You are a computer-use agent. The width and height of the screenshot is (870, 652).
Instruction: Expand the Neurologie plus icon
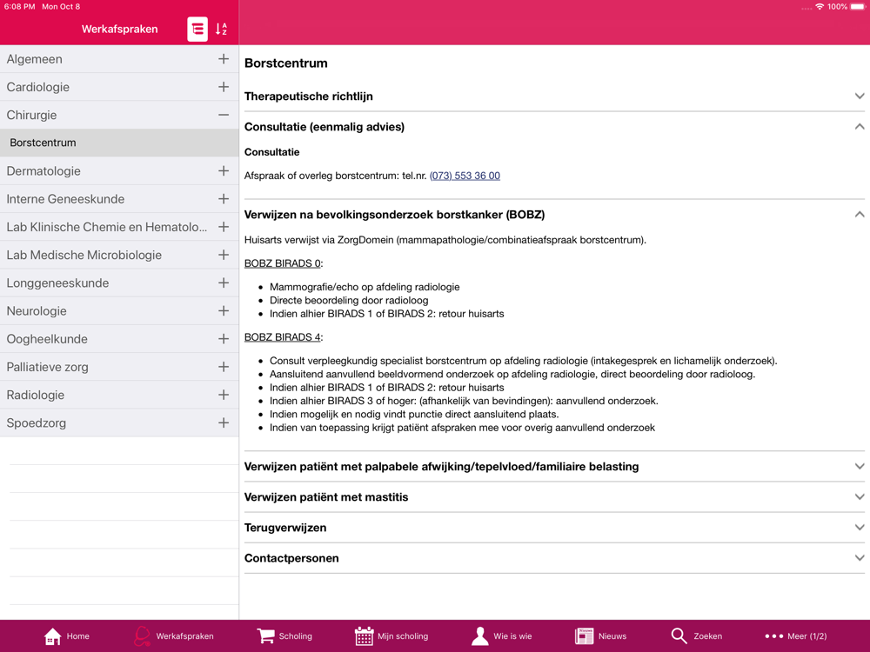point(224,311)
